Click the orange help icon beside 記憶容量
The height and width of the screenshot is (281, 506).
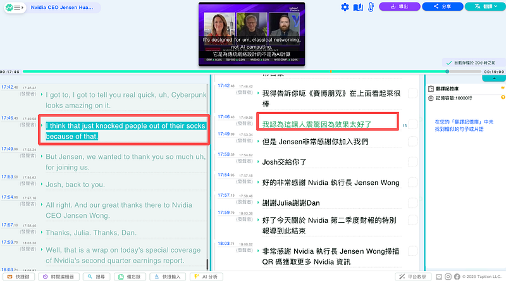point(503,97)
